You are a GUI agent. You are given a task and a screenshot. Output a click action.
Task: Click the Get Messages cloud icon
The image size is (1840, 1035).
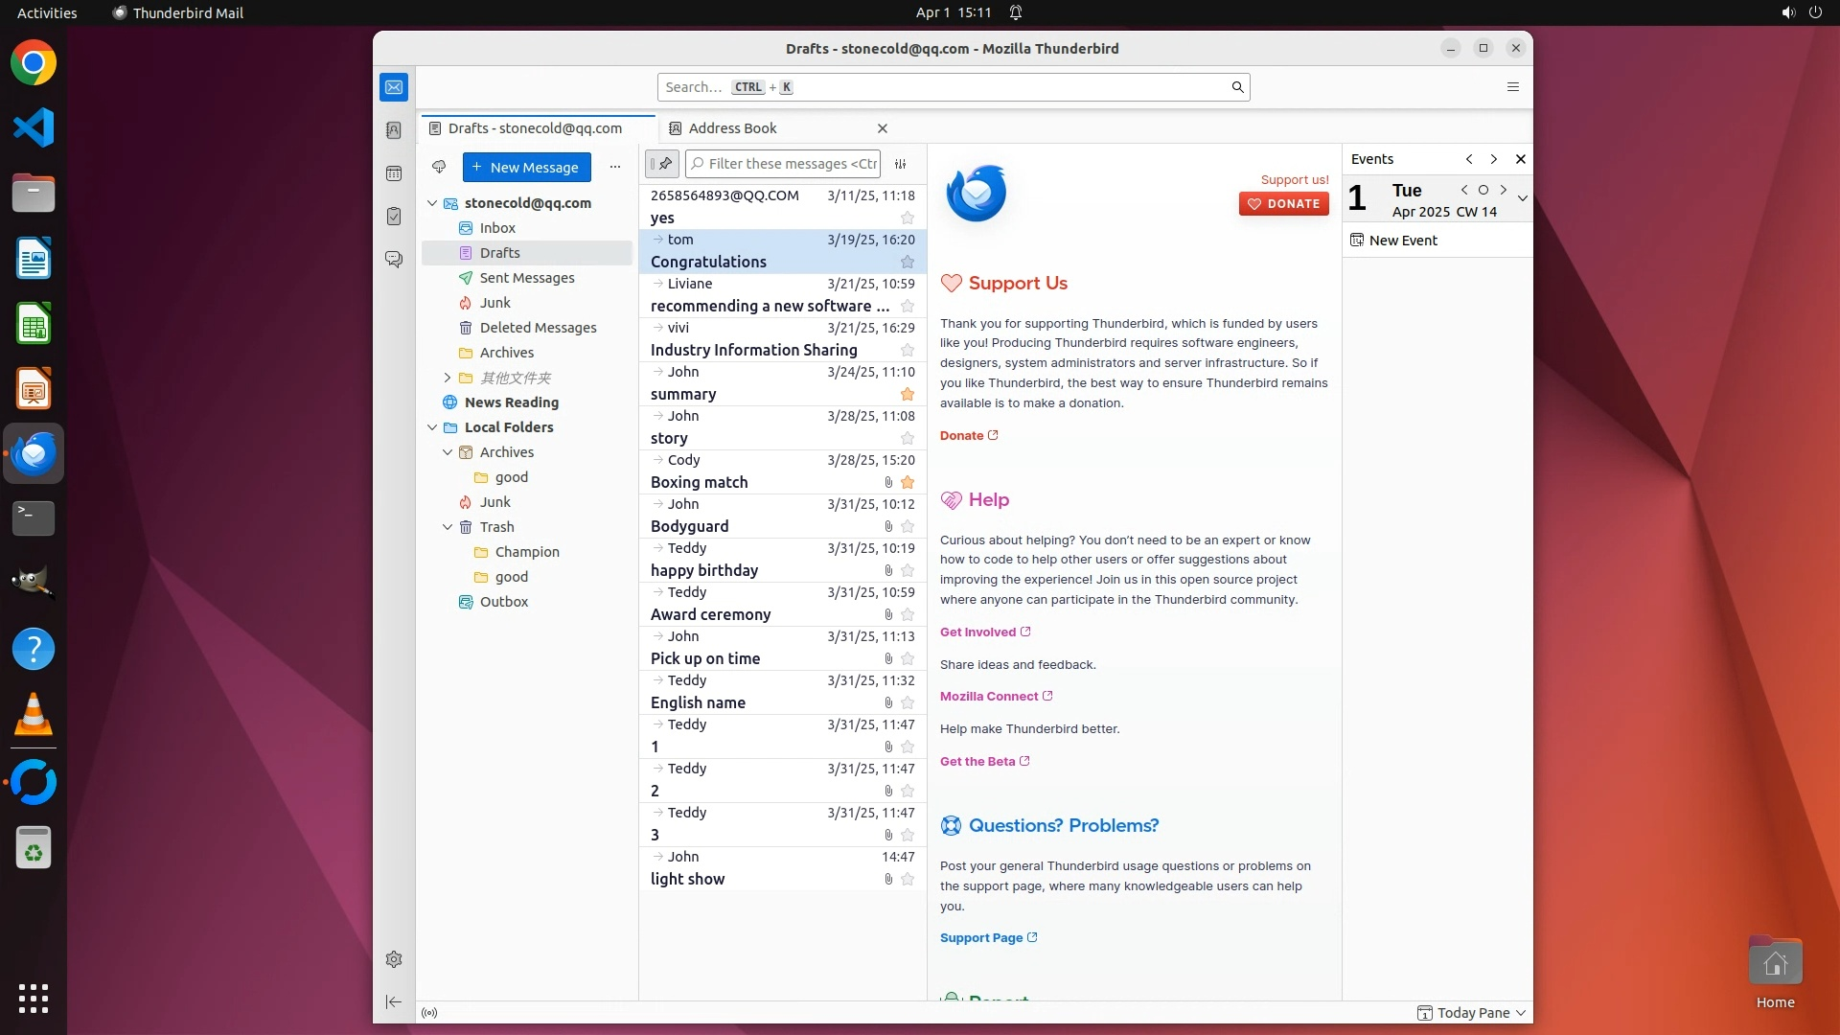click(439, 167)
